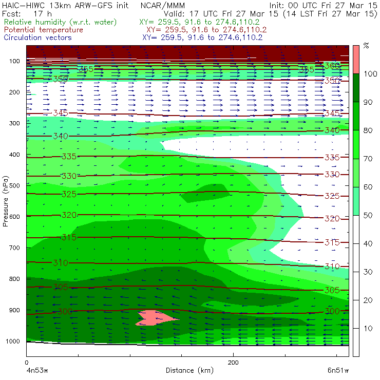Screen dimensions: 380x380
Task: Click the 'Fcst: 17 h' forecast label
Action: coord(27,13)
